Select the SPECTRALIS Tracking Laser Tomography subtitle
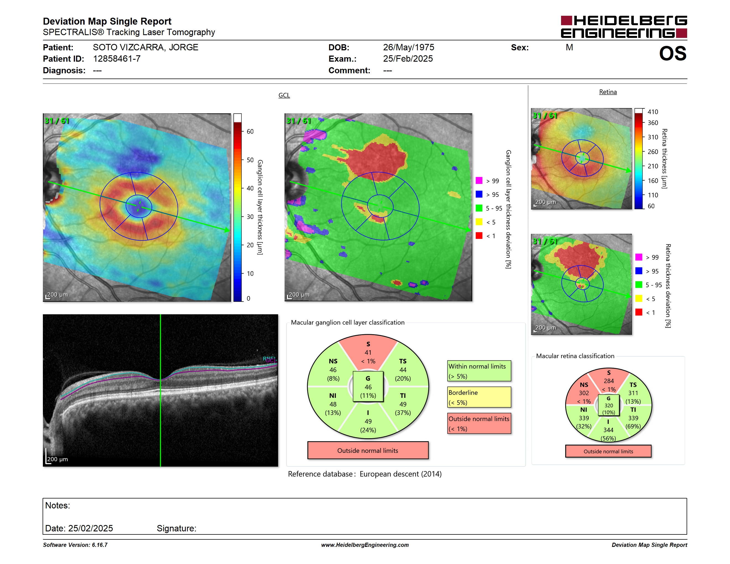 tap(129, 32)
